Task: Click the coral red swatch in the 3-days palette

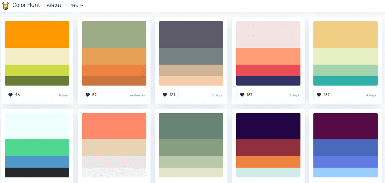Action: pos(268,71)
